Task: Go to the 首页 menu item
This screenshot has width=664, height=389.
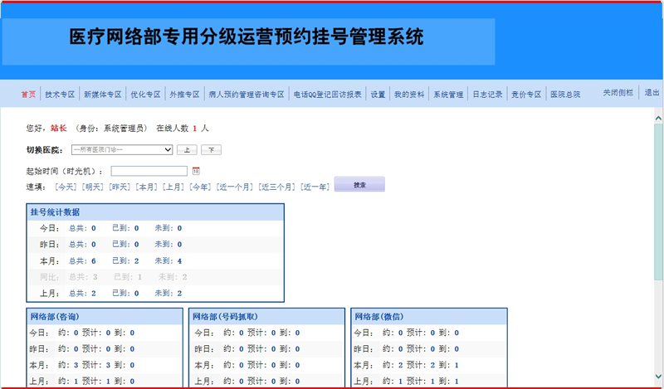Action: pyautogui.click(x=28, y=95)
